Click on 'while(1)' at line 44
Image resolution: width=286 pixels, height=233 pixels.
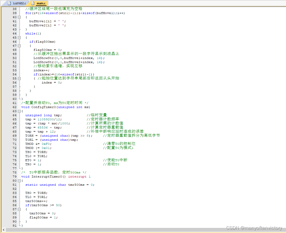click(x=33, y=33)
